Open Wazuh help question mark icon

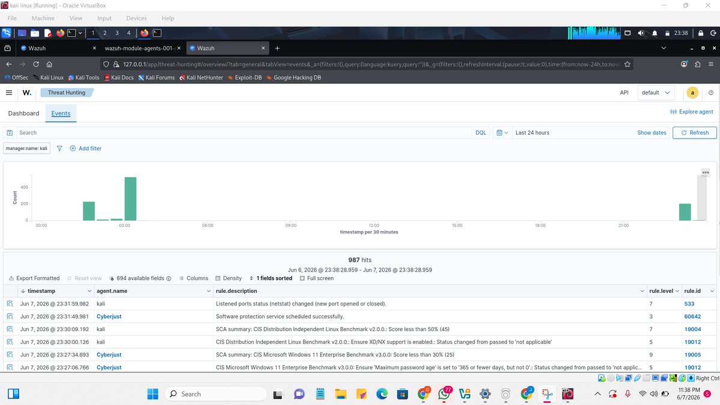click(711, 92)
